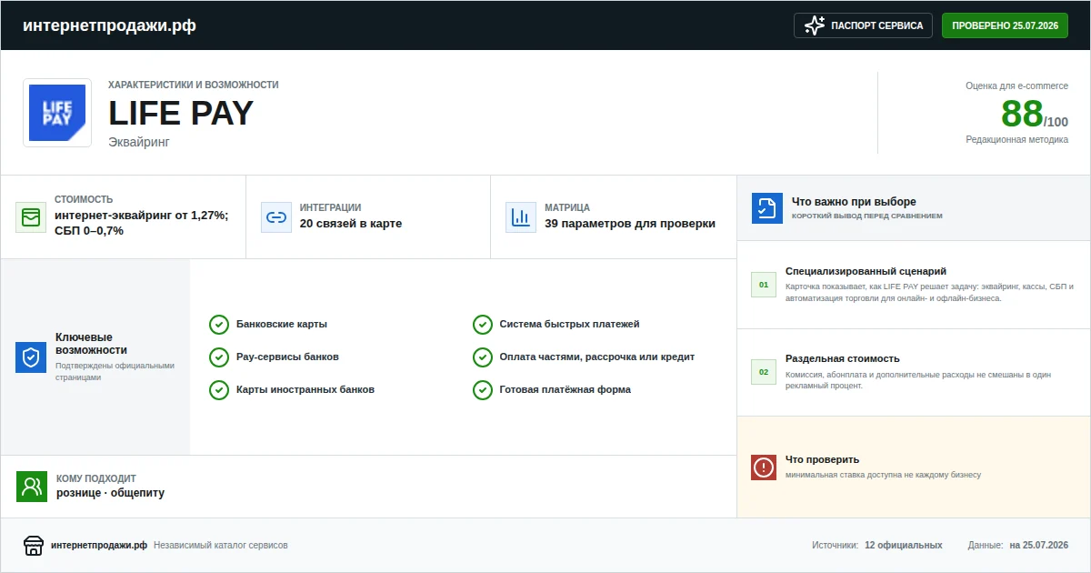
Task: Click the Специализированный сценарий heading
Action: click(866, 271)
